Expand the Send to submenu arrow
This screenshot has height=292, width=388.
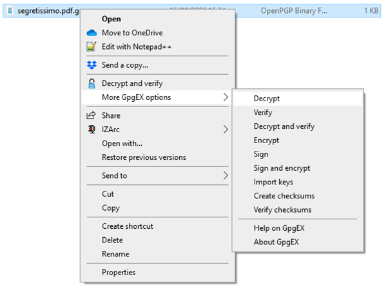[225, 175]
